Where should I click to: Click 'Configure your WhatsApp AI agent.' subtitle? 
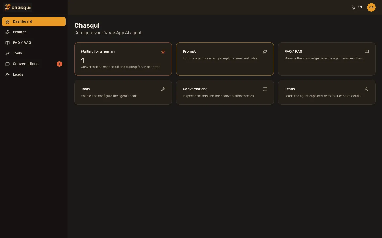[x=108, y=33]
